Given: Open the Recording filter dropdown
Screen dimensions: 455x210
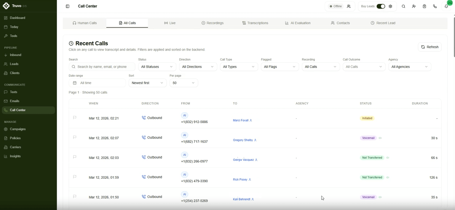Looking at the screenshot, I should click(321, 67).
